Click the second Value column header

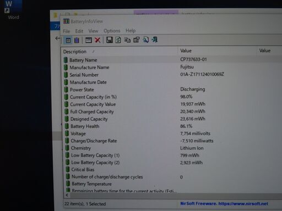[x=269, y=51]
